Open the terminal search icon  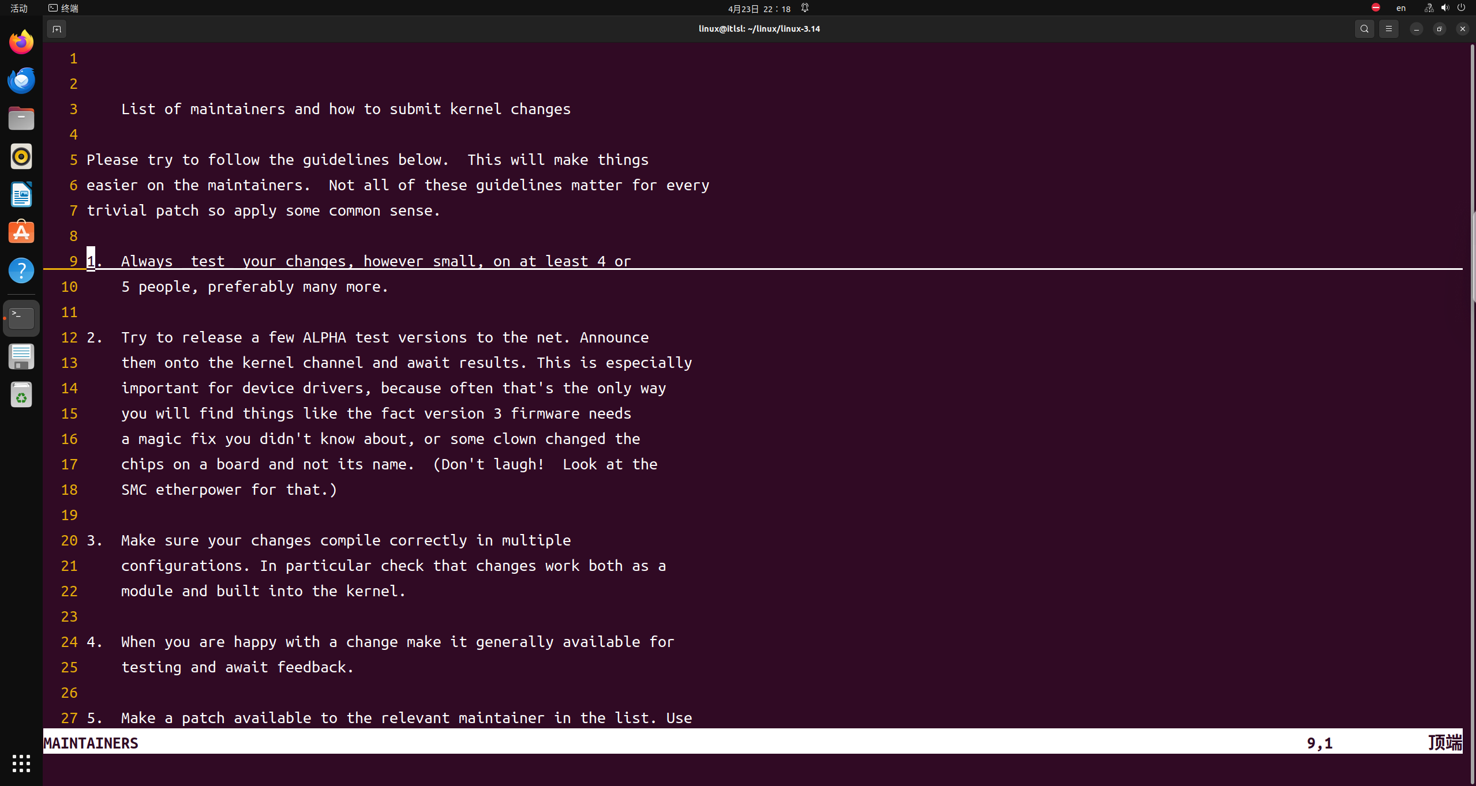tap(1364, 29)
